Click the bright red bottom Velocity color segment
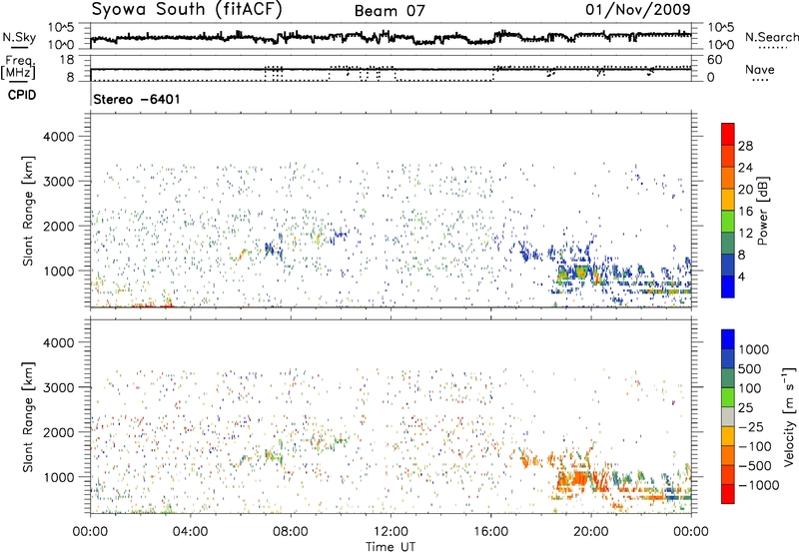The image size is (799, 553). pyautogui.click(x=728, y=494)
